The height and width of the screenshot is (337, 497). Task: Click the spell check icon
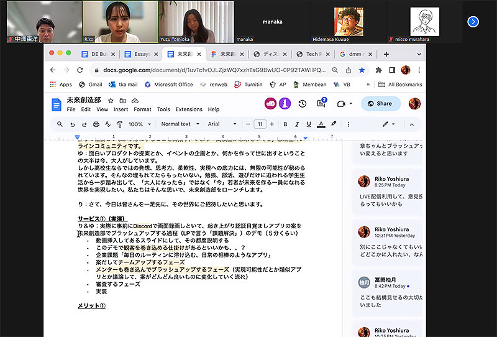[x=107, y=124]
